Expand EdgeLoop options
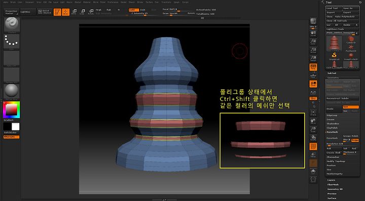Screen dimensions: 365x201 (x=332, y=115)
